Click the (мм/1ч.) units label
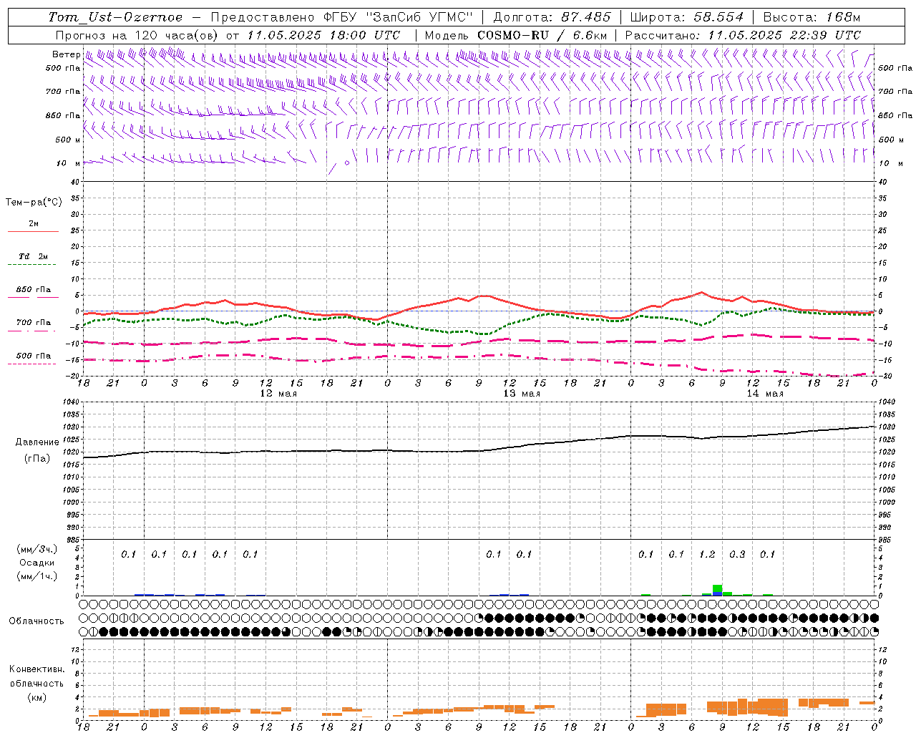 point(36,576)
